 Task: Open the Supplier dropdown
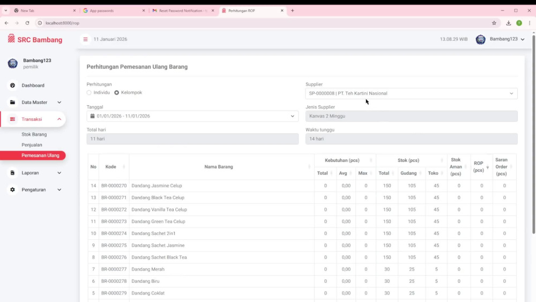(x=411, y=93)
